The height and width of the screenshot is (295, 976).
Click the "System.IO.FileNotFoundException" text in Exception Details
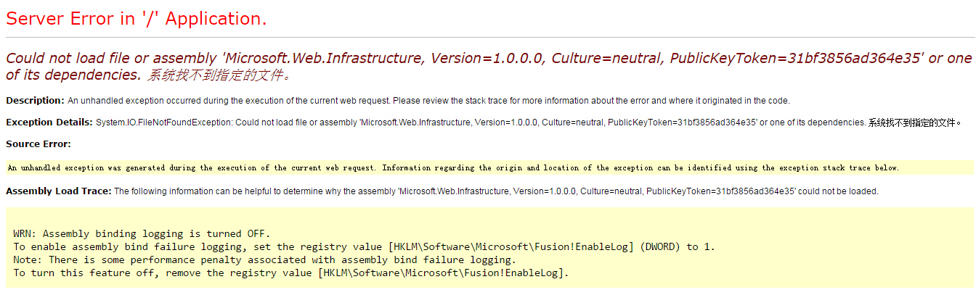[x=164, y=122]
